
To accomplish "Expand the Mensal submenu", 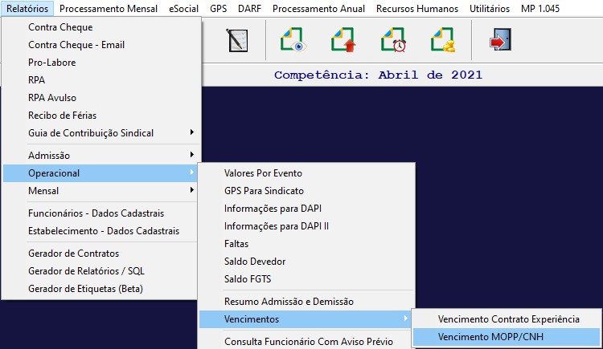I will pyautogui.click(x=101, y=191).
